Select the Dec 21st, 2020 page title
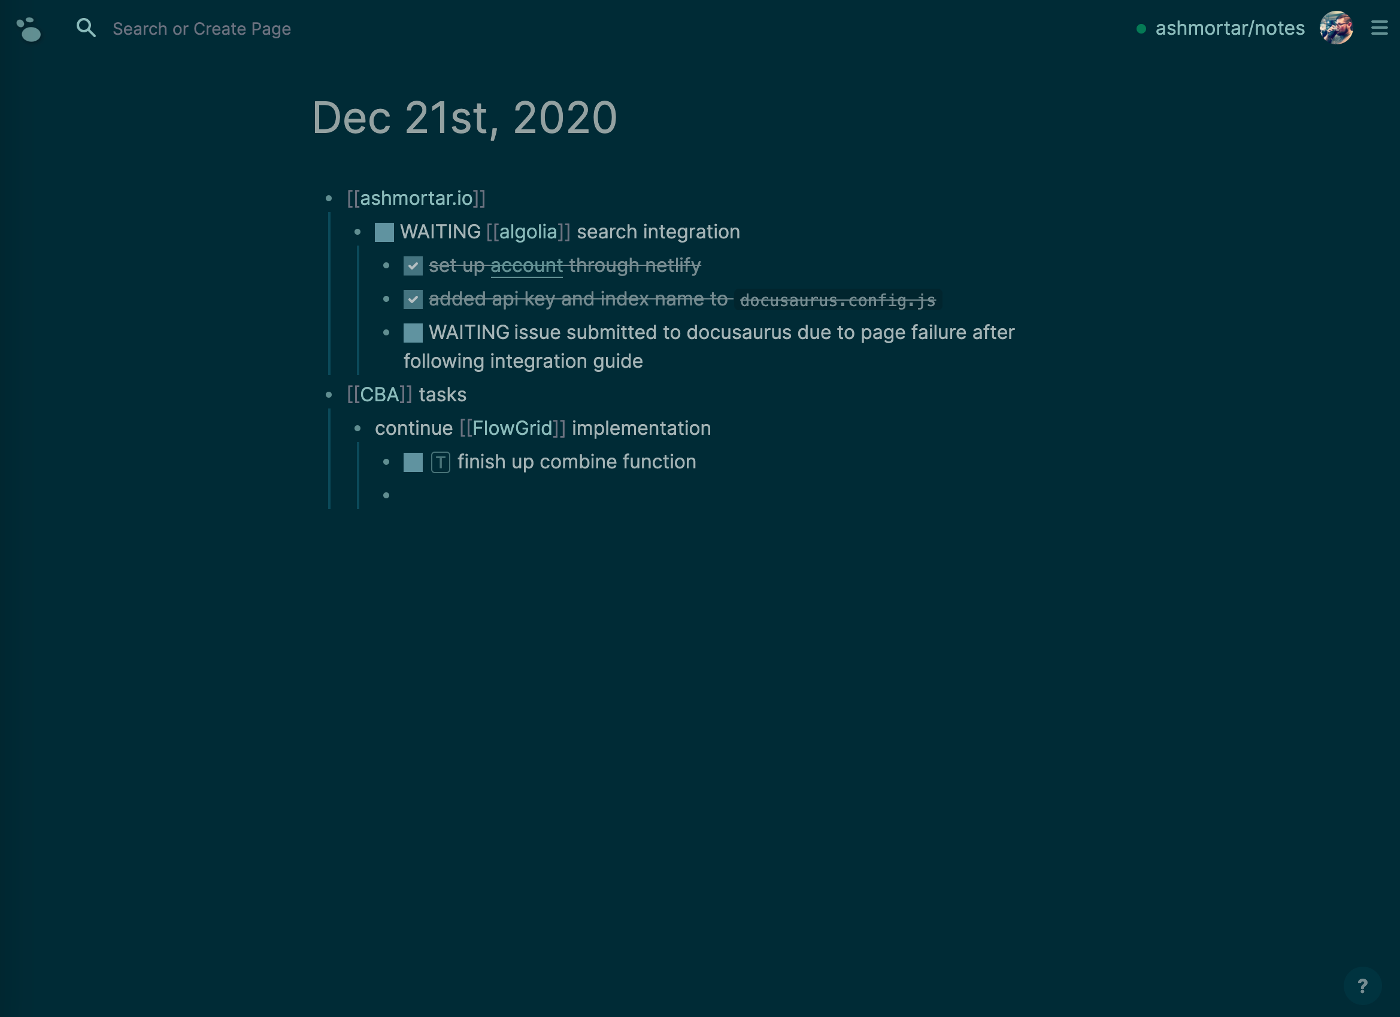1400x1017 pixels. click(464, 117)
